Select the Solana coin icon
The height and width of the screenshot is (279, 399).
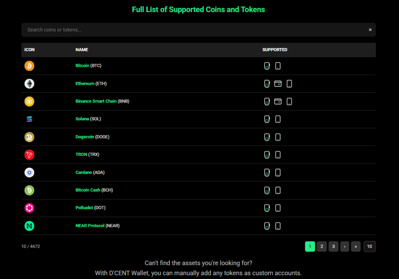click(x=29, y=119)
